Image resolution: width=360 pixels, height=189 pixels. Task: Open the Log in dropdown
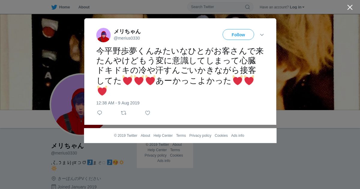point(297,7)
